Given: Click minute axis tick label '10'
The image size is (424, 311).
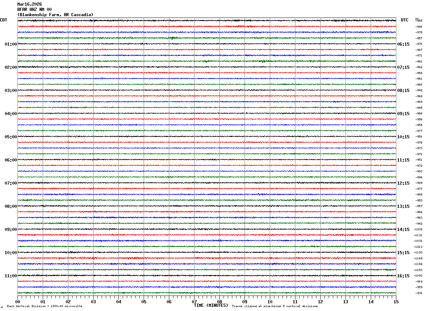Looking at the screenshot, I should [270, 302].
